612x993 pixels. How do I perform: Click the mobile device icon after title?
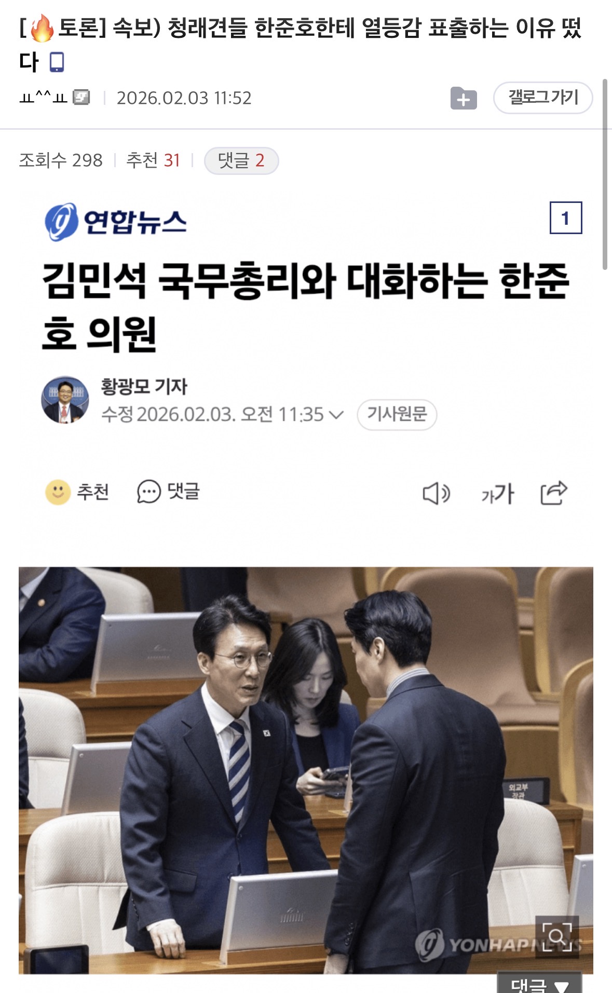[57, 62]
